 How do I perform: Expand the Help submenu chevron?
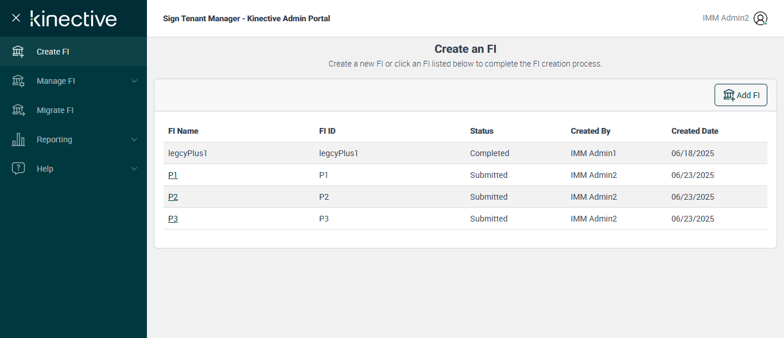tap(134, 169)
